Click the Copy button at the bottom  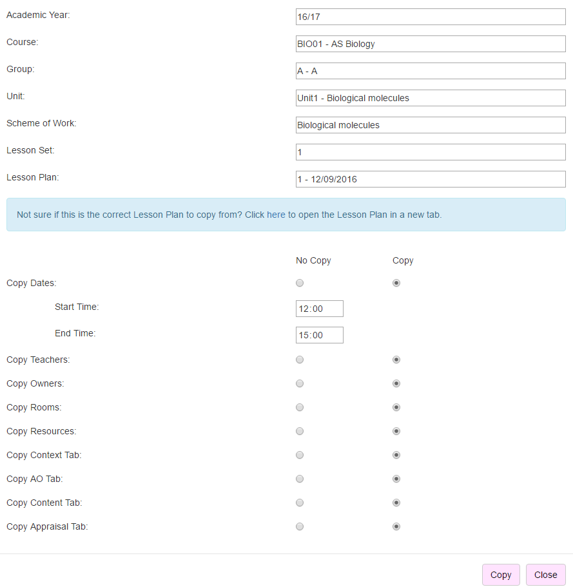click(x=501, y=575)
